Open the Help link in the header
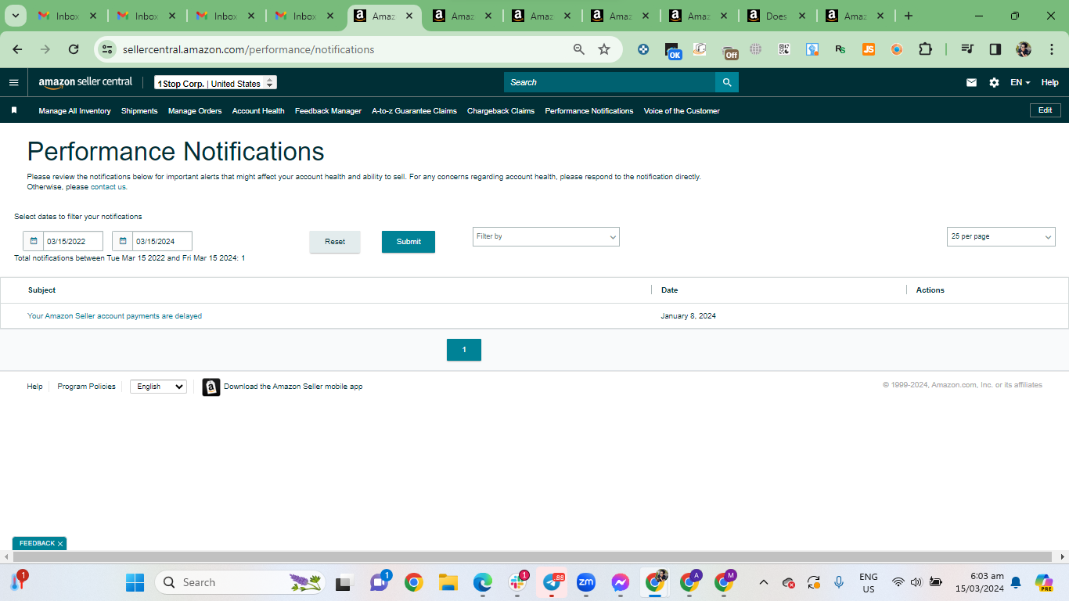Viewport: 1069px width, 601px height. point(1050,82)
